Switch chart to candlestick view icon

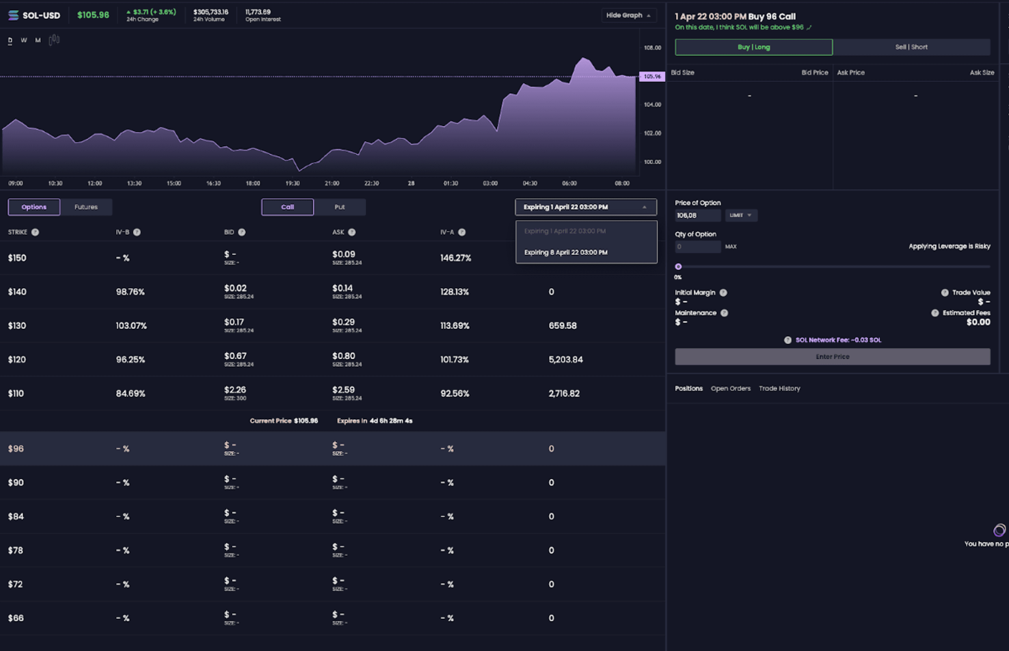(x=54, y=40)
